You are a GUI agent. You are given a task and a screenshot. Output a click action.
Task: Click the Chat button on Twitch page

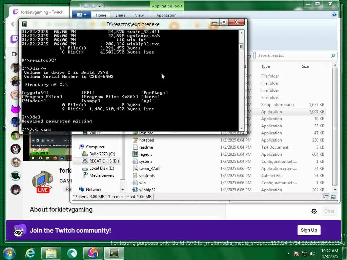[329, 211]
